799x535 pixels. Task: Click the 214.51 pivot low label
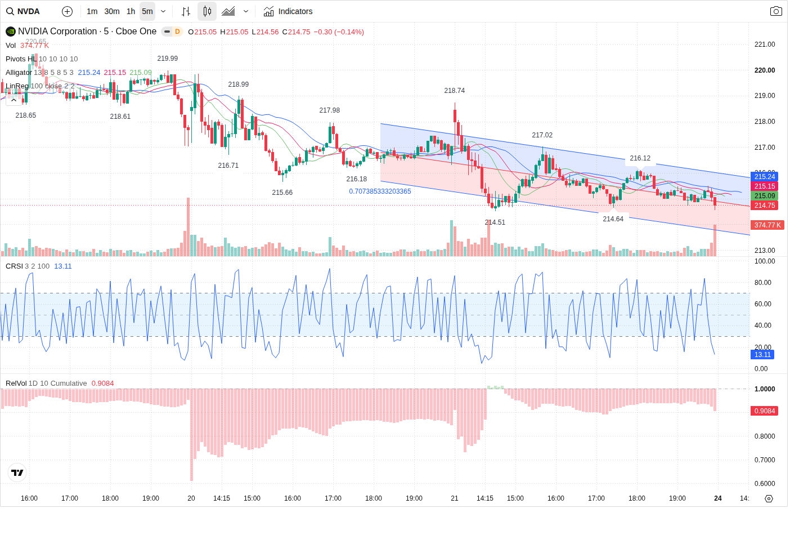[495, 222]
